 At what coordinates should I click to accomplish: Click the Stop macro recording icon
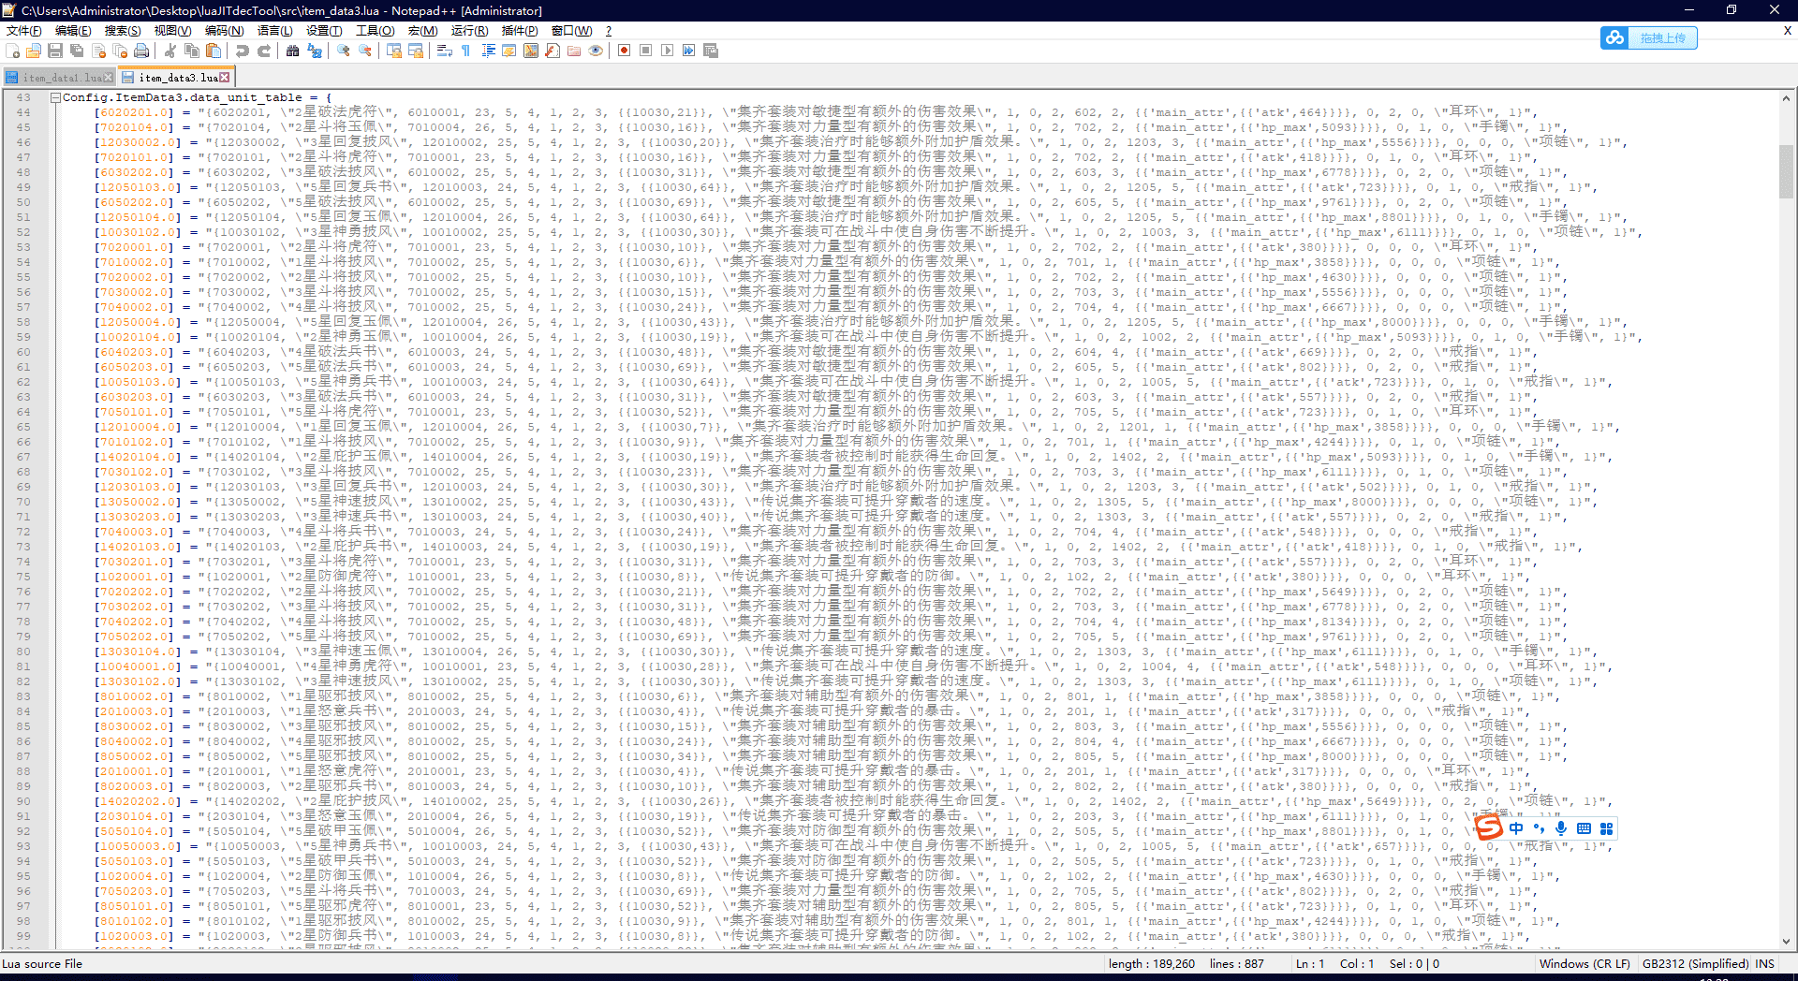[645, 51]
